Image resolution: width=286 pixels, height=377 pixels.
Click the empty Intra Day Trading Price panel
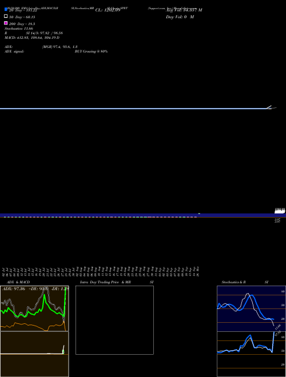114,320
